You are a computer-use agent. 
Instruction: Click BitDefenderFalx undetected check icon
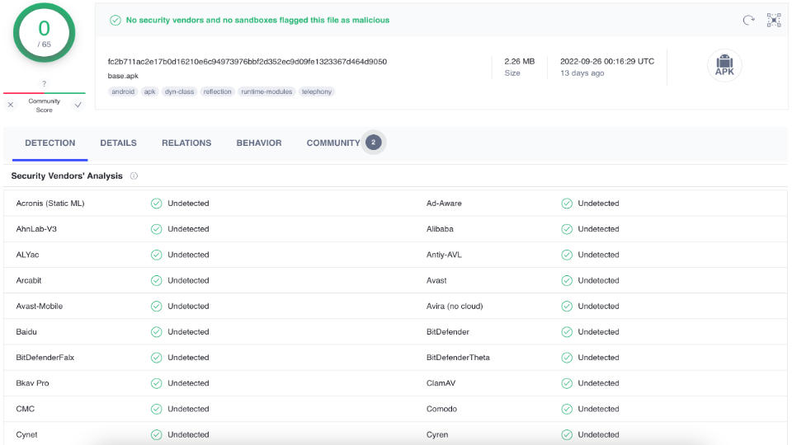157,358
